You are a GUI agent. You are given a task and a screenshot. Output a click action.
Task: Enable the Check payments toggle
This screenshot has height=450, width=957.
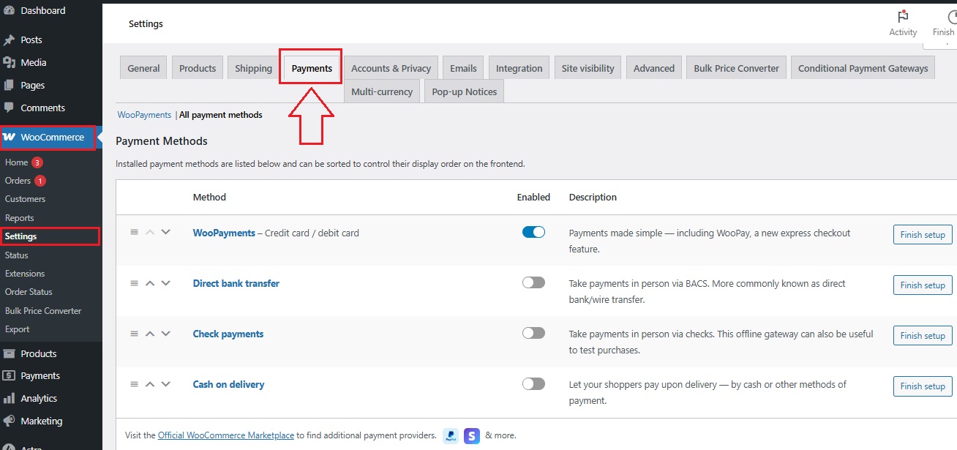(533, 333)
